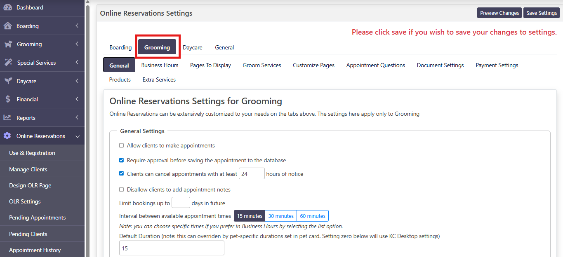Select the 30 minutes interval option

click(x=281, y=216)
